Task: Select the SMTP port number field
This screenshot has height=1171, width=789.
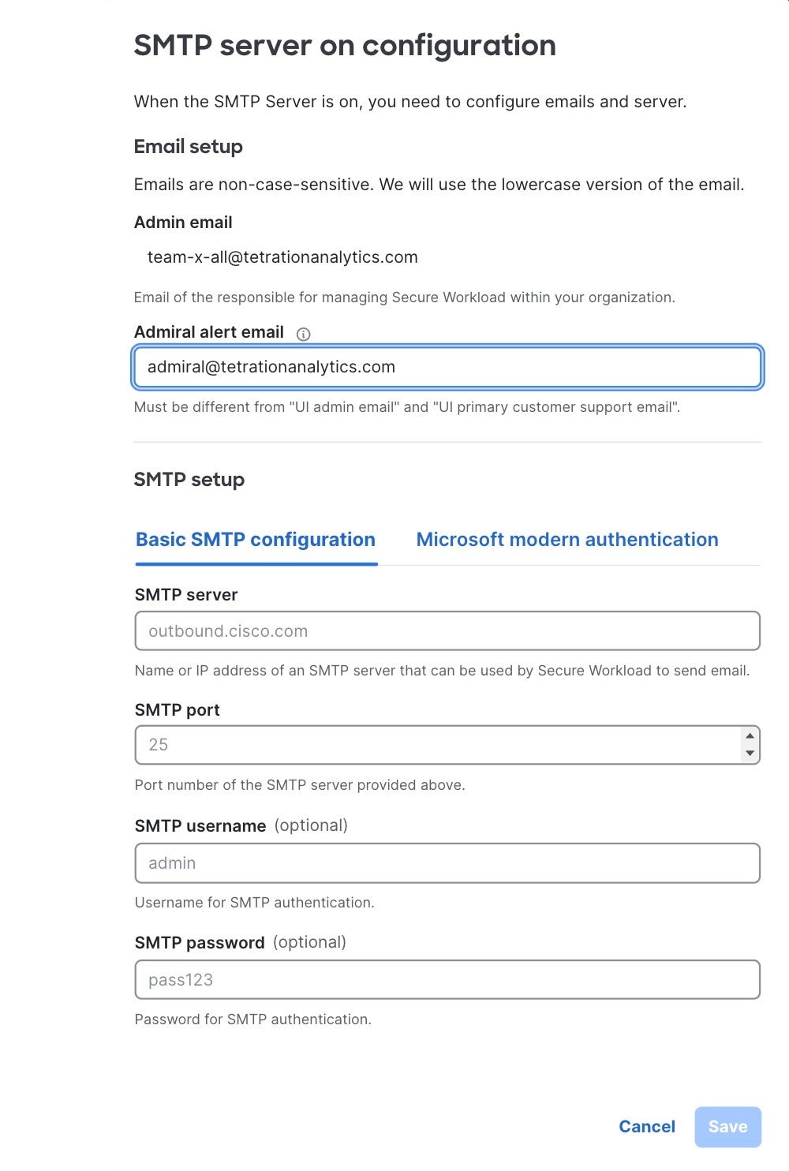Action: click(x=438, y=745)
